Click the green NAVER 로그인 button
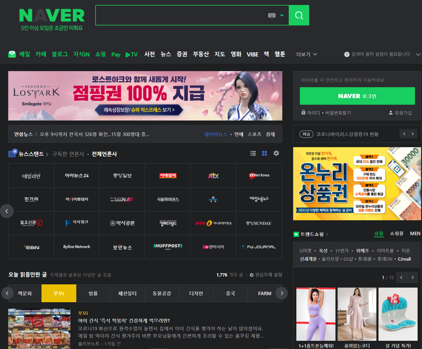422x349 pixels. tap(357, 96)
